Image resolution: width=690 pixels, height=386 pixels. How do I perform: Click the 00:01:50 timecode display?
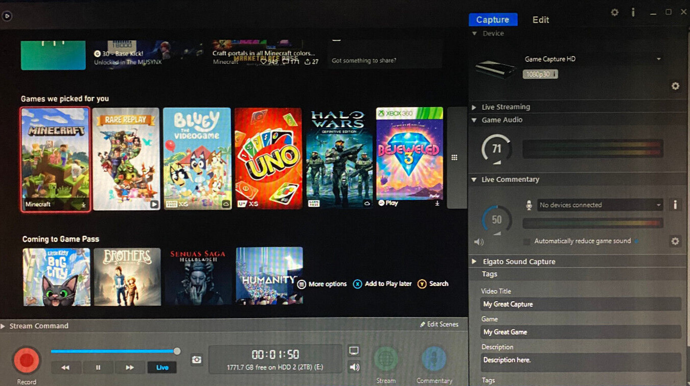(x=275, y=354)
